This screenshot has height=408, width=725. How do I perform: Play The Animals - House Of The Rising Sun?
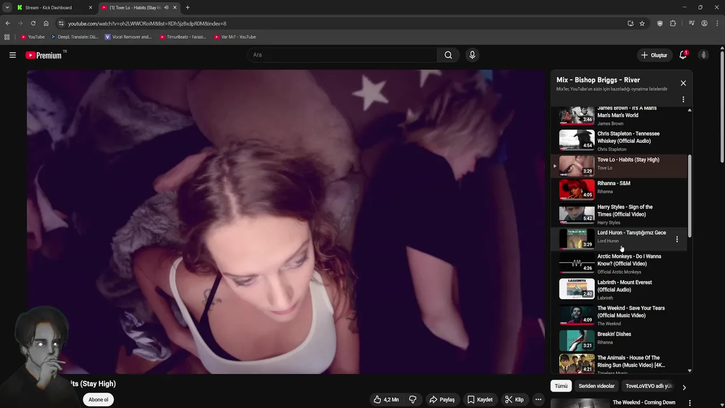click(x=620, y=364)
